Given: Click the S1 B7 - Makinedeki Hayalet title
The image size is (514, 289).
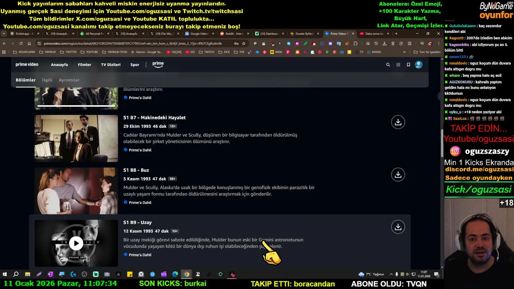Looking at the screenshot, I should click(x=154, y=118).
